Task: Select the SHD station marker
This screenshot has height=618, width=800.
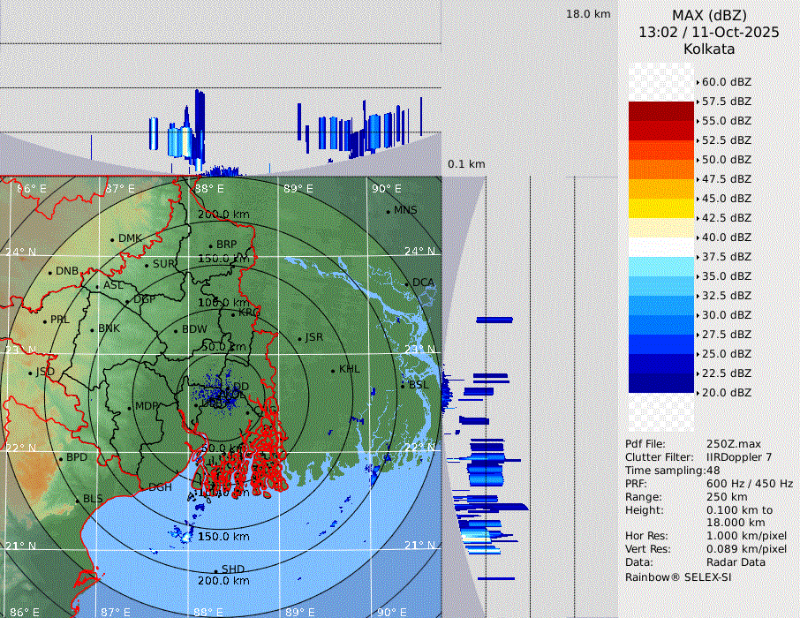Action: pos(216,570)
